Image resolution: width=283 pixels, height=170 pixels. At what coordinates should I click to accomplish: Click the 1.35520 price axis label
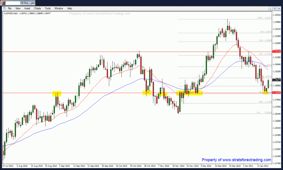tap(277, 15)
